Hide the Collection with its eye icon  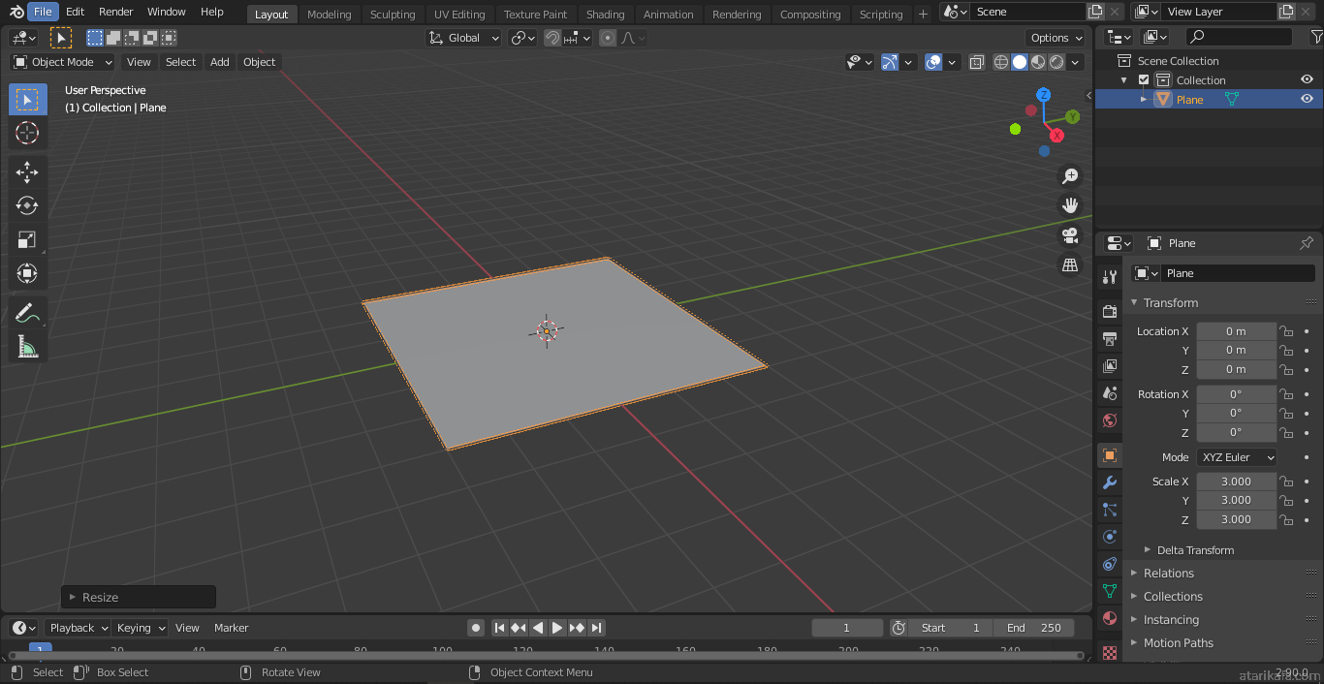[1307, 79]
